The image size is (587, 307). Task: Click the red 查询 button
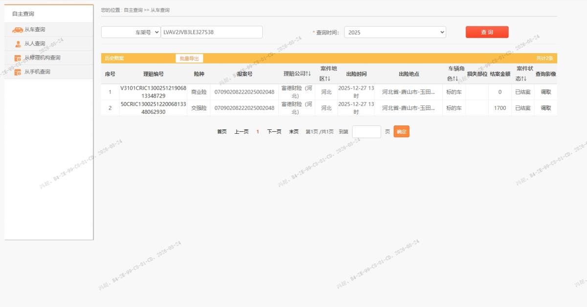487,32
